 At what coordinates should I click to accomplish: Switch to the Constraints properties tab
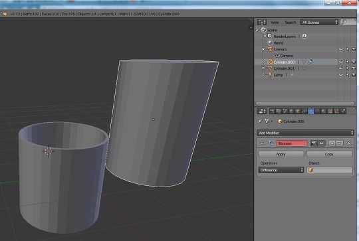pos(304,112)
